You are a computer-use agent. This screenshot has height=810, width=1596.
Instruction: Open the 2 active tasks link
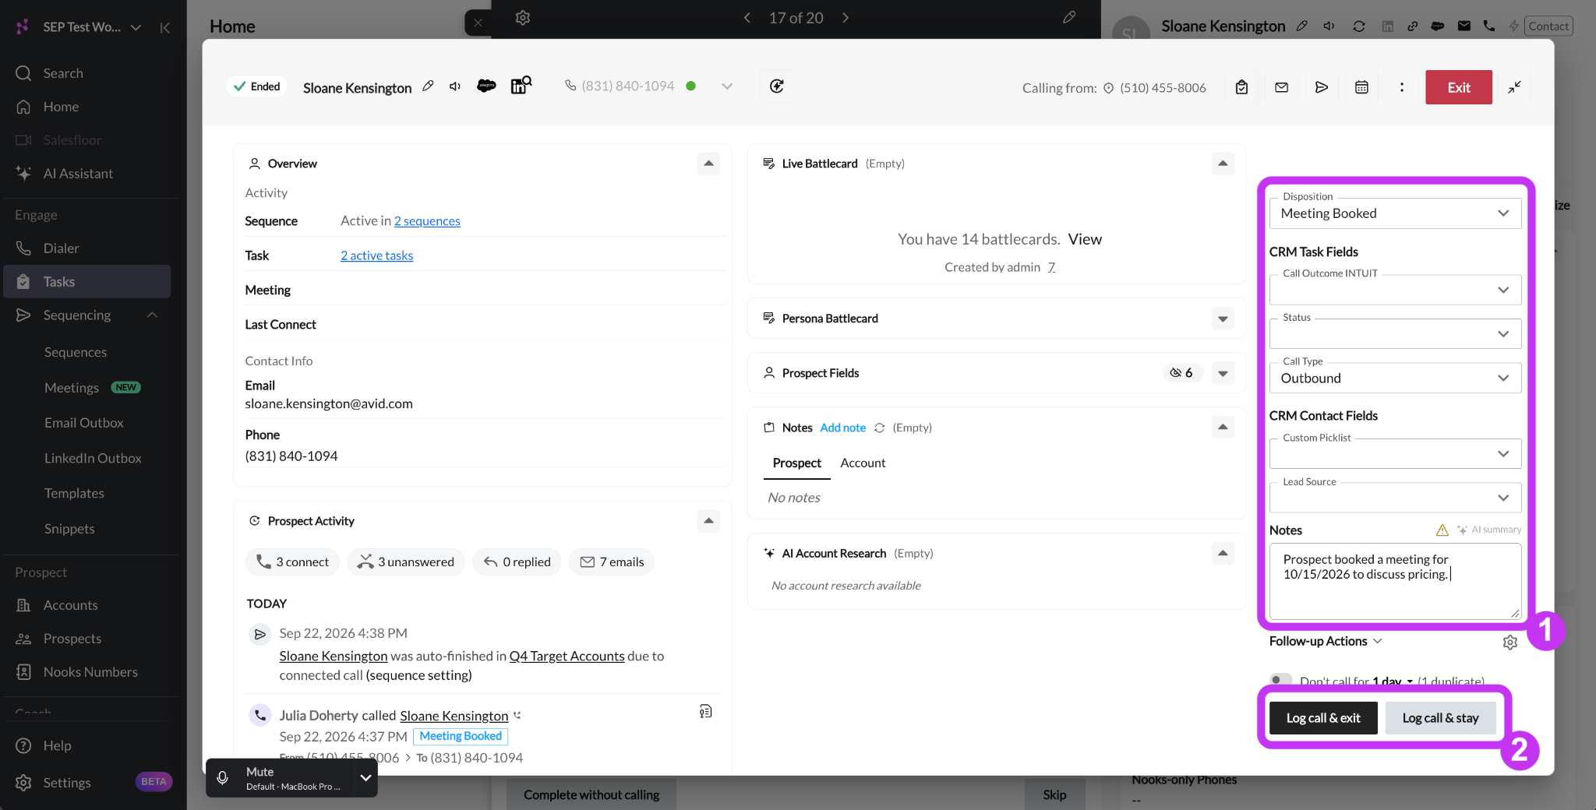click(376, 255)
